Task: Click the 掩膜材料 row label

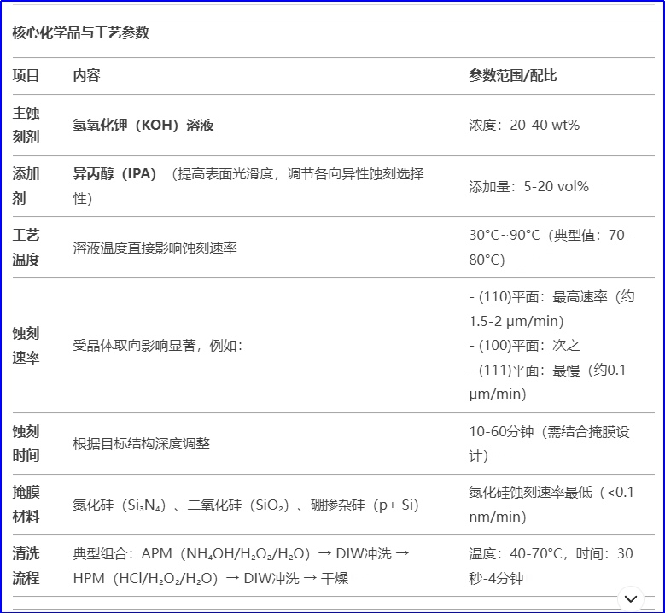Action: click(26, 505)
